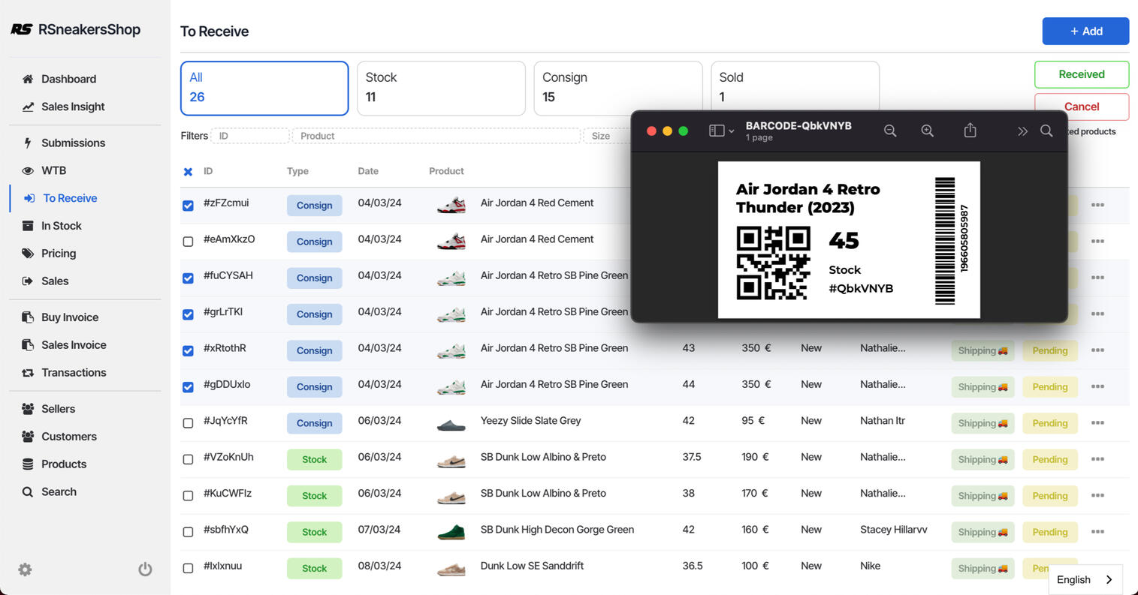Click the Pending status badge for #KuCWFIz

coord(1049,496)
